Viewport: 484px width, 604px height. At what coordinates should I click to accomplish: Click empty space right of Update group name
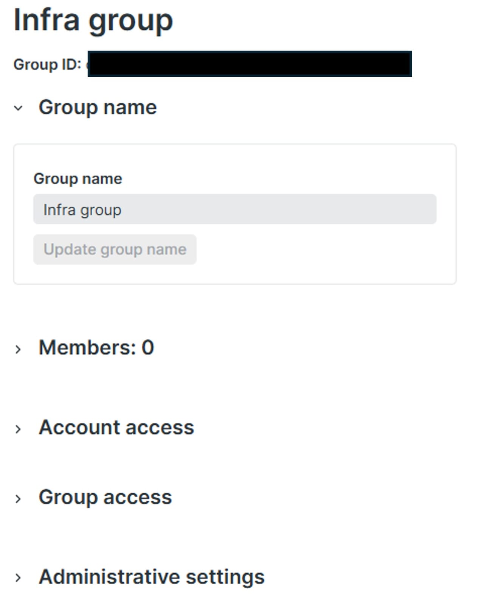point(314,250)
